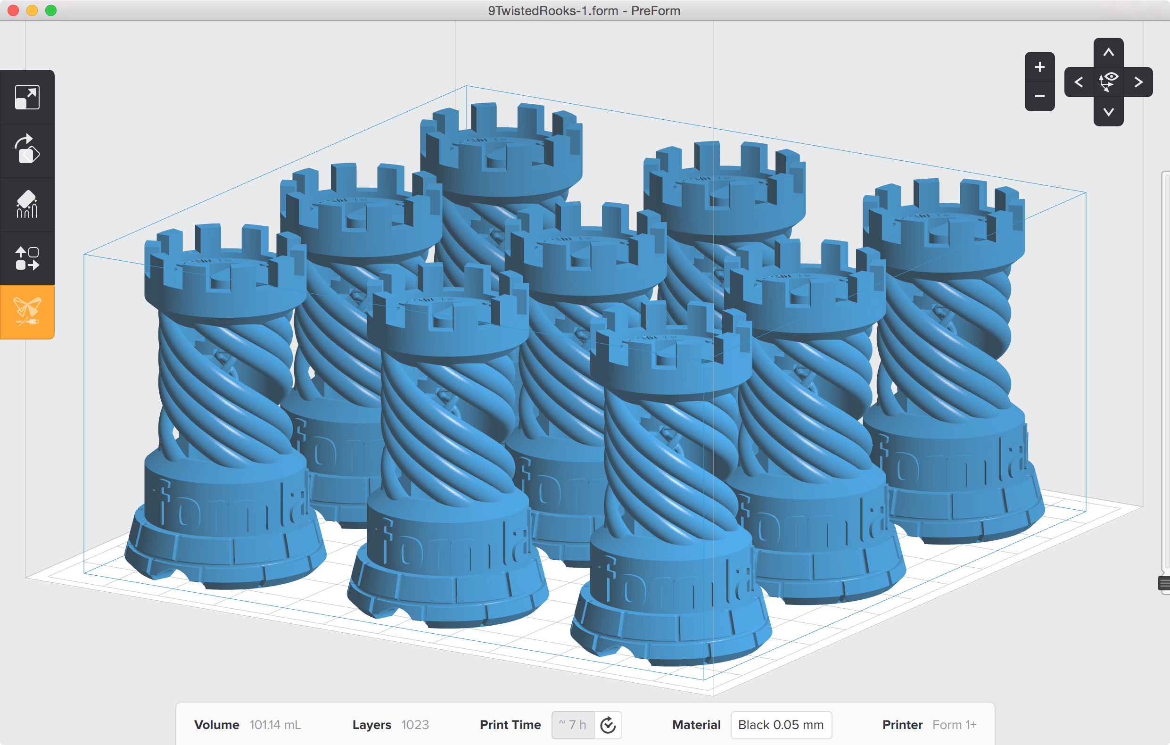Screen dimensions: 1170x745
Task: Zoom in using the plus button
Action: tap(1040, 66)
